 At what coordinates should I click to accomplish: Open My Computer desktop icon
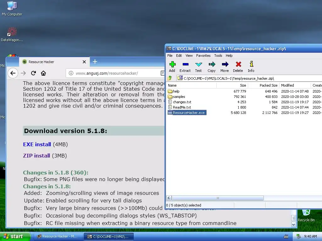tap(12, 8)
